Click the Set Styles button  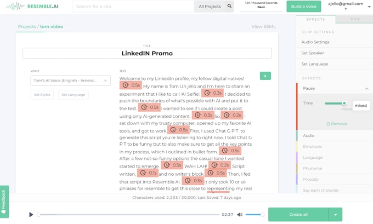[42, 95]
